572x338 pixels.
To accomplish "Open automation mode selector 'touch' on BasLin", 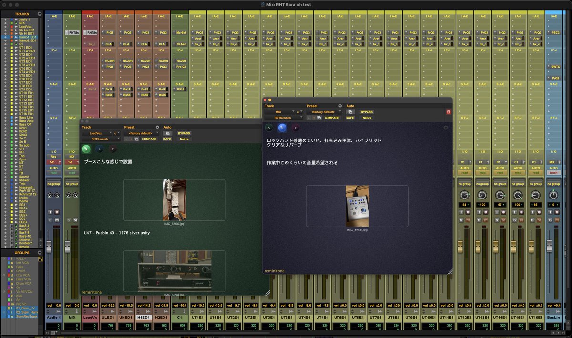I will tap(553, 173).
